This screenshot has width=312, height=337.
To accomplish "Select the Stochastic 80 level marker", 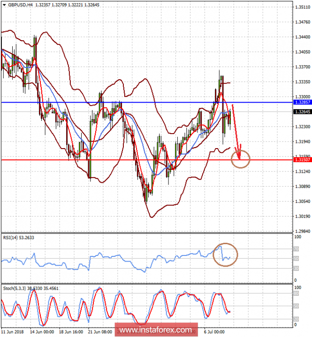I will [x=296, y=294].
